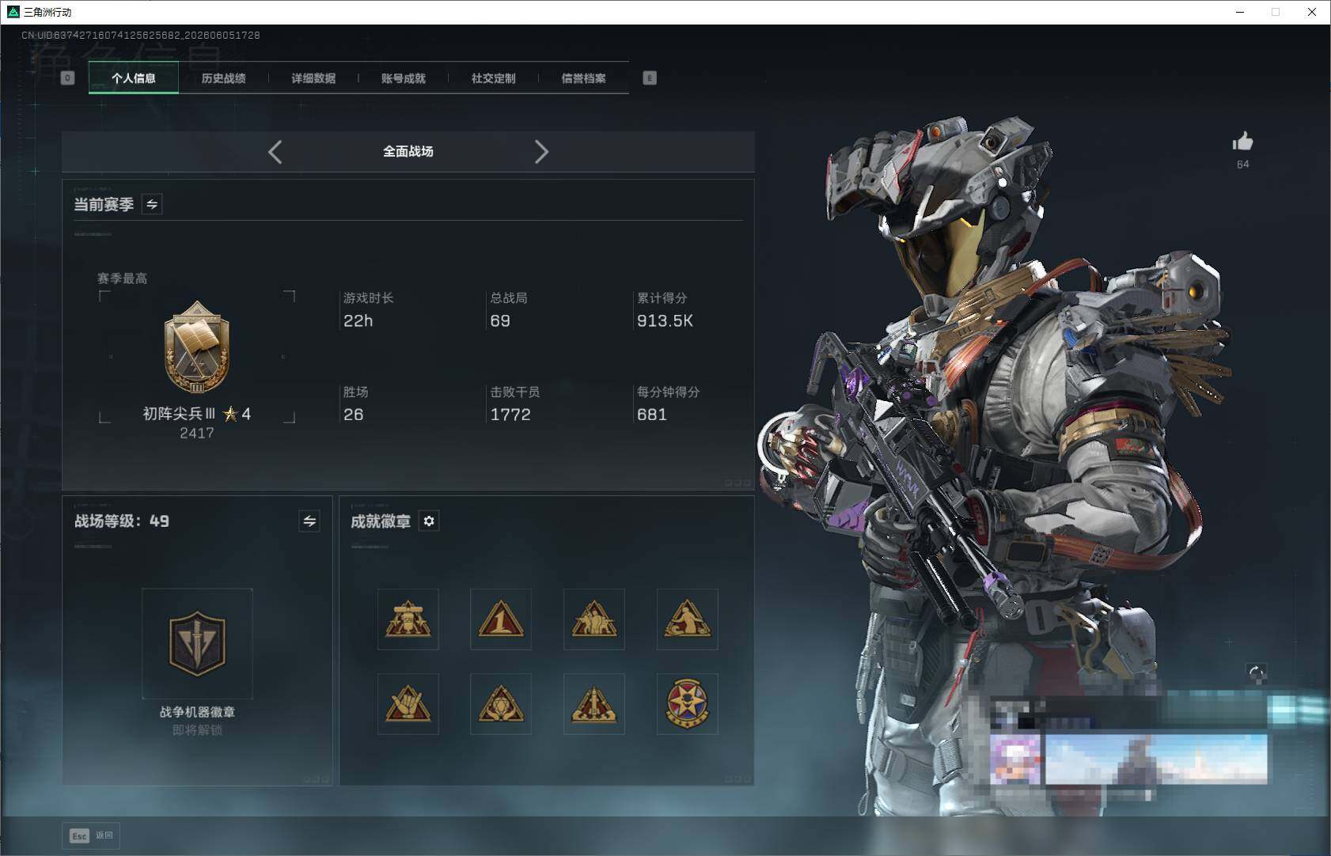The height and width of the screenshot is (856, 1331).
Task: Click the banner thumbnail at bottom right
Action: point(1156,759)
